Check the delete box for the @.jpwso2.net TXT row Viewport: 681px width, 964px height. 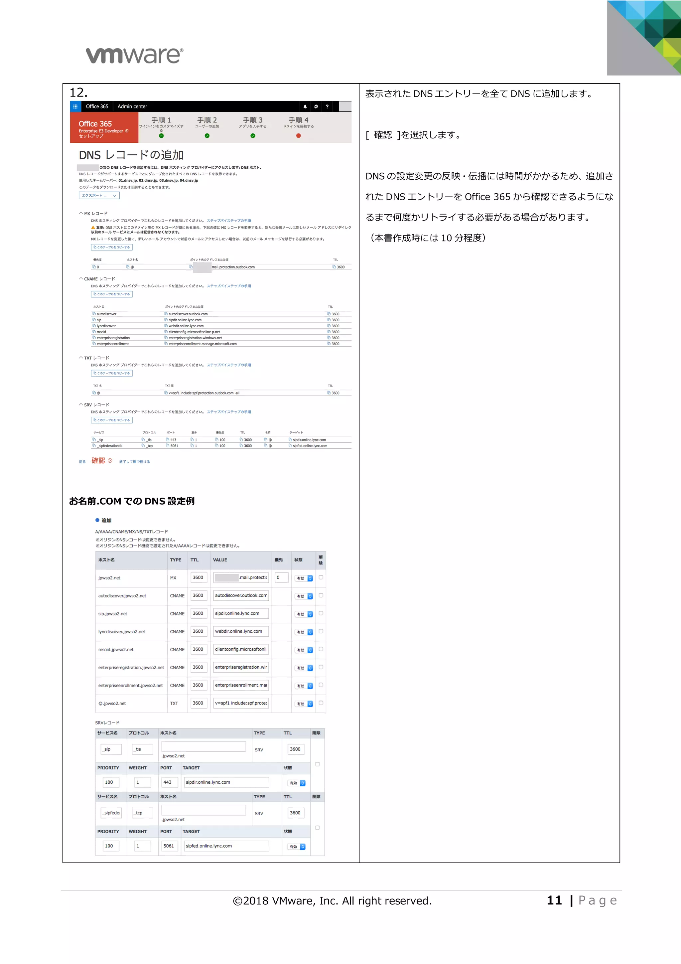[321, 703]
